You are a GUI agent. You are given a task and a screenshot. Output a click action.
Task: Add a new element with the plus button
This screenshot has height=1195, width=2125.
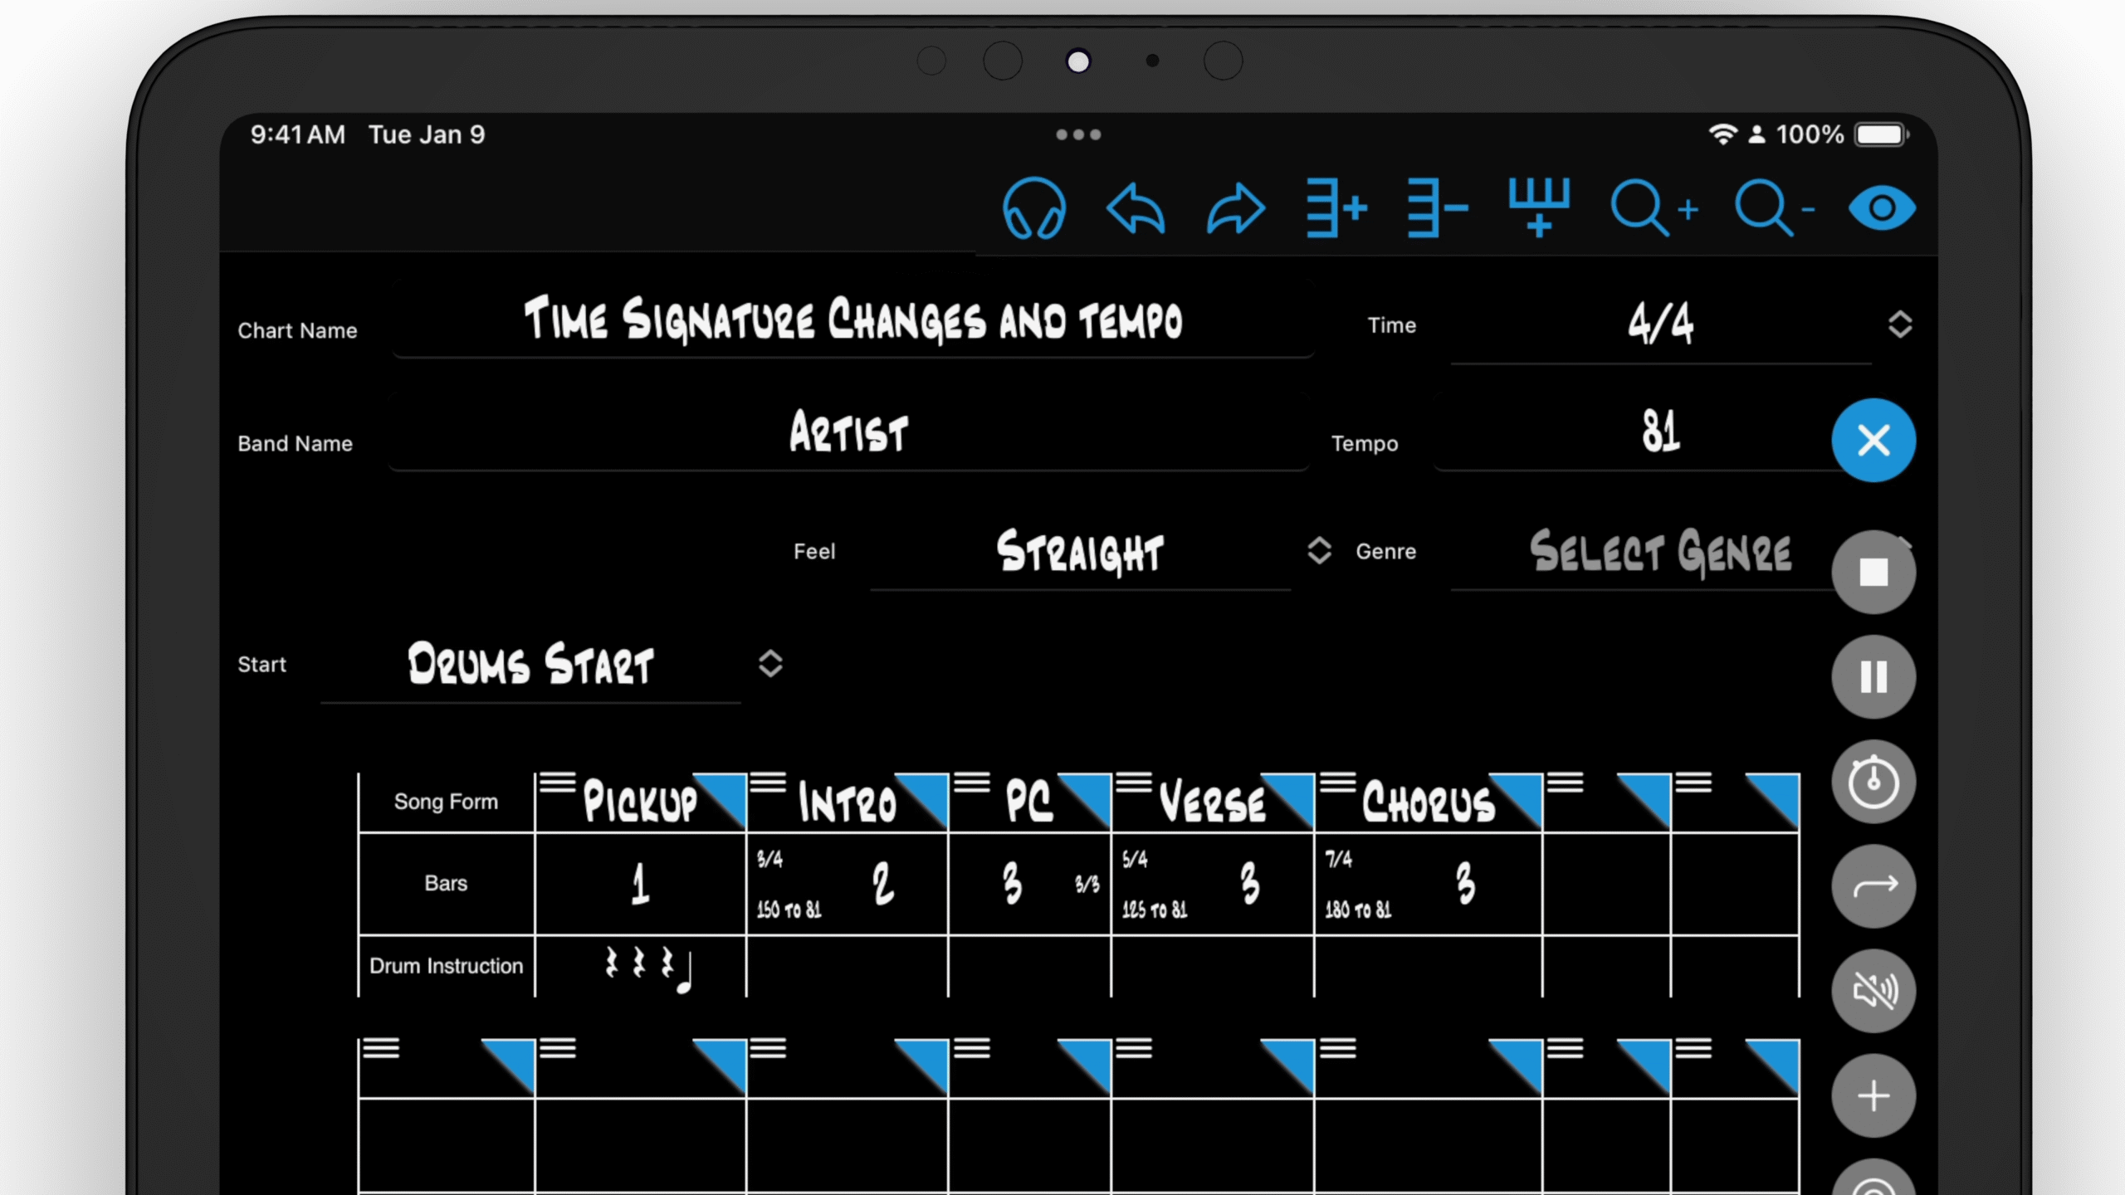[1874, 1095]
